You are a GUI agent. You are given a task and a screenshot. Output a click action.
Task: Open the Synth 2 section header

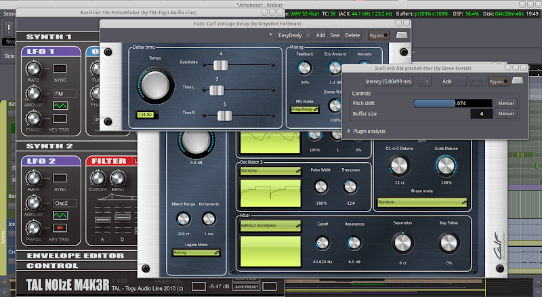pyautogui.click(x=49, y=146)
